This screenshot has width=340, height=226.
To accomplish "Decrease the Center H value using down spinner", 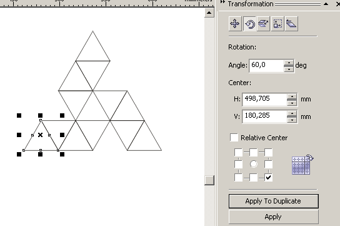I will 292,103.
